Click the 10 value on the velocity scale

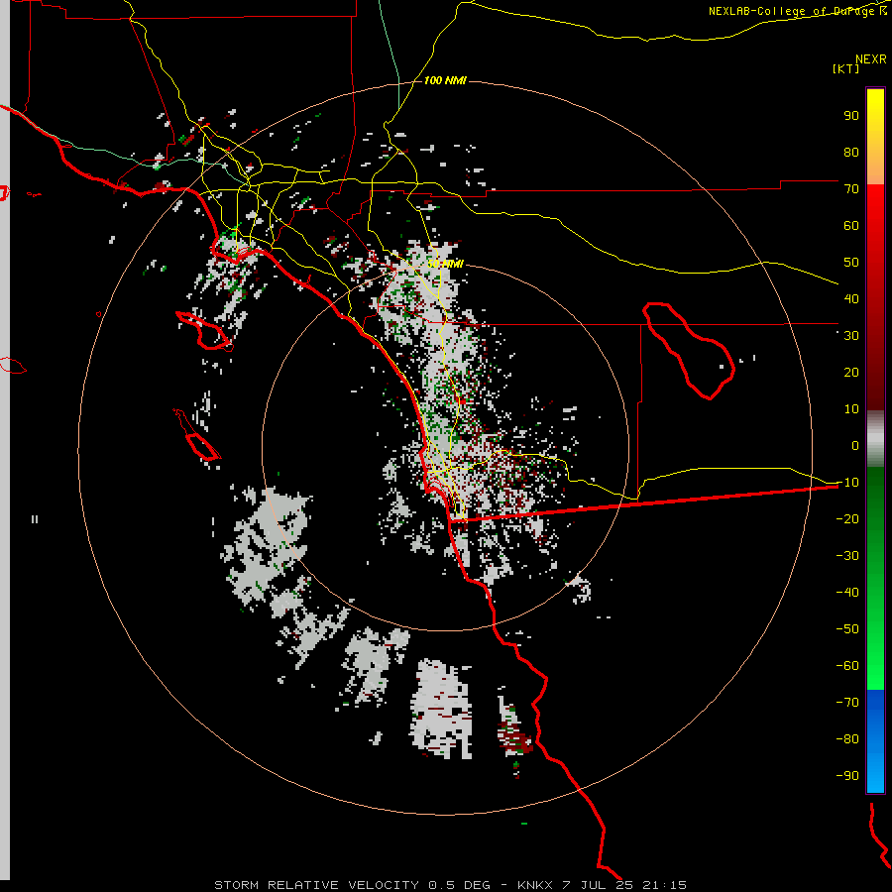pyautogui.click(x=851, y=409)
